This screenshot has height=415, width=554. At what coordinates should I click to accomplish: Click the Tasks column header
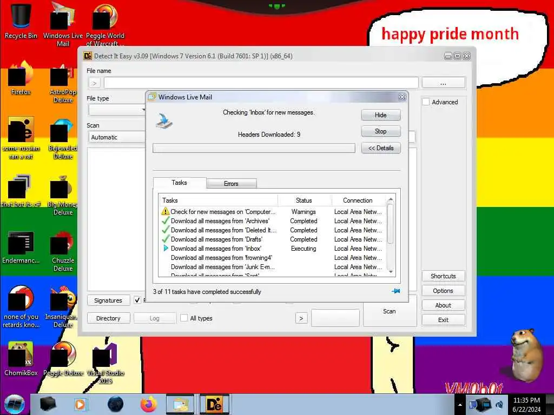pos(218,200)
